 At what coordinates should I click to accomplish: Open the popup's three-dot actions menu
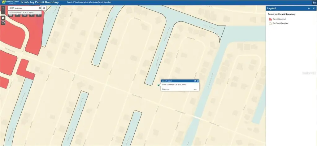(x=195, y=89)
